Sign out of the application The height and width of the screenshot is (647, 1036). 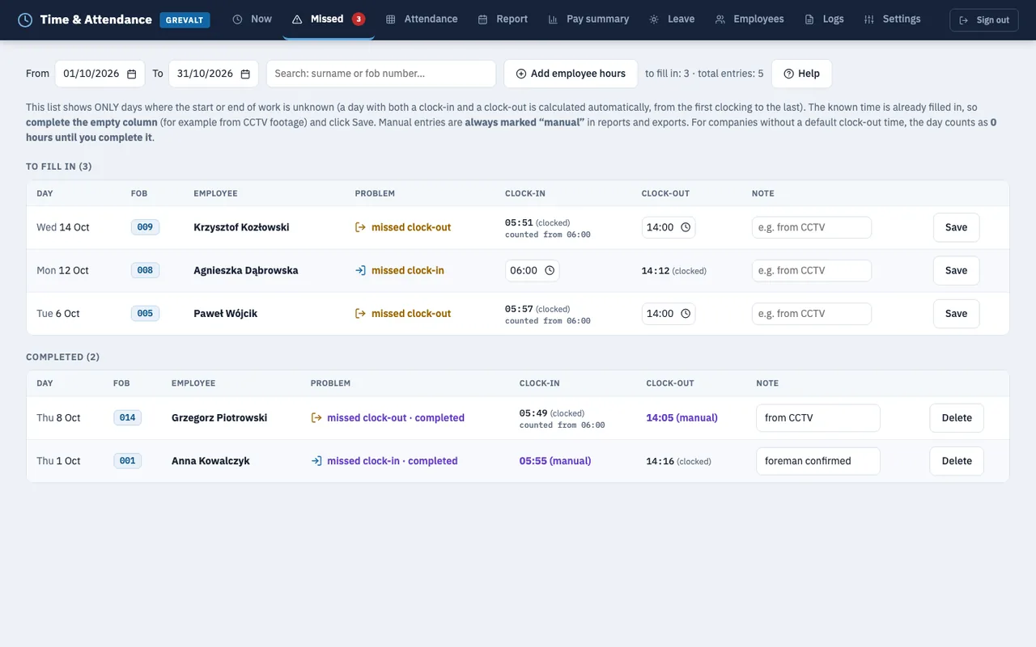(984, 20)
